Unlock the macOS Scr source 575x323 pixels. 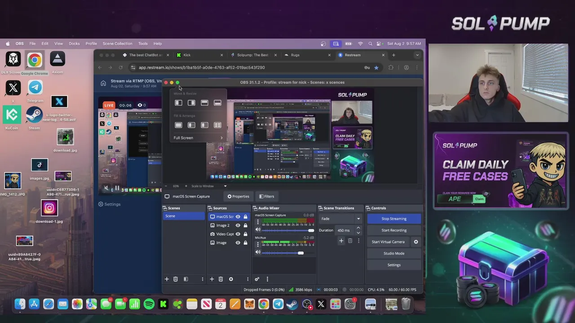245,217
